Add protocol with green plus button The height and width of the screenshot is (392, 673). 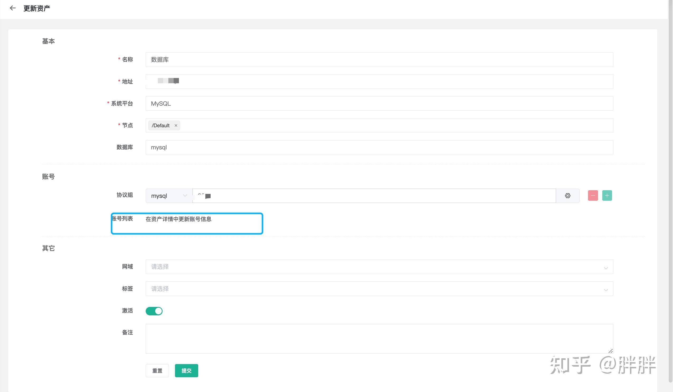click(607, 195)
